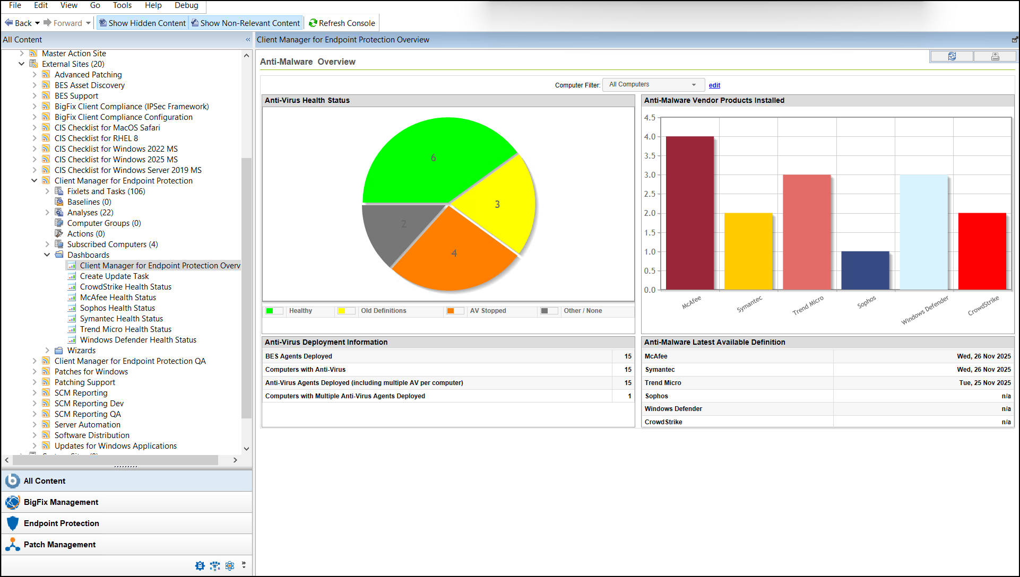This screenshot has width=1020, height=577.
Task: Select the Endpoint Protection shield icon
Action: 13,523
